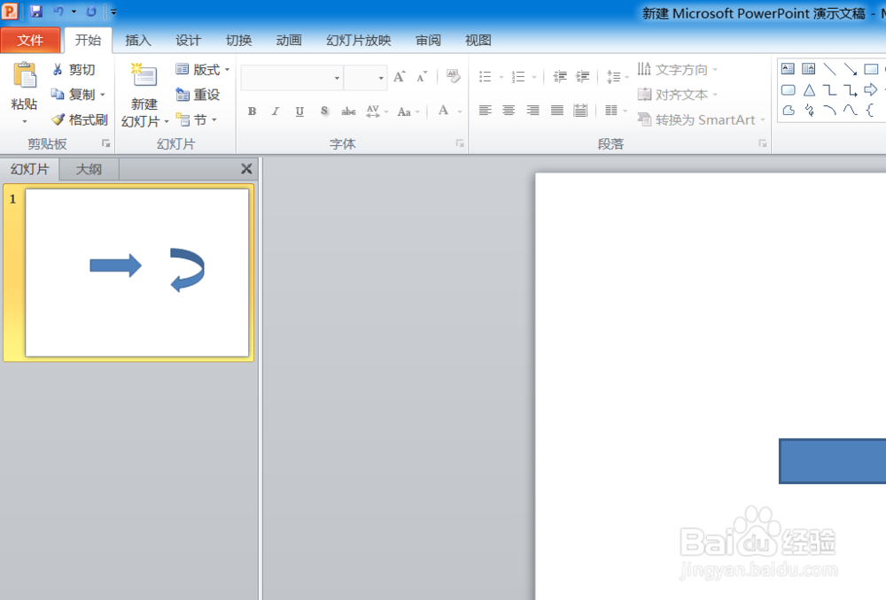Screen dimensions: 886x600
Task: Click the font color A button
Action: [444, 111]
